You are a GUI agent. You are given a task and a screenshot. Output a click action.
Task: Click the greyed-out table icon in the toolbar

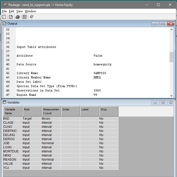[25, 17]
